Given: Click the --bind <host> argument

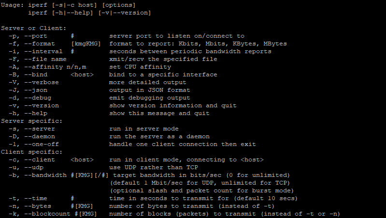Looking at the screenshot, I should tap(82, 74).
